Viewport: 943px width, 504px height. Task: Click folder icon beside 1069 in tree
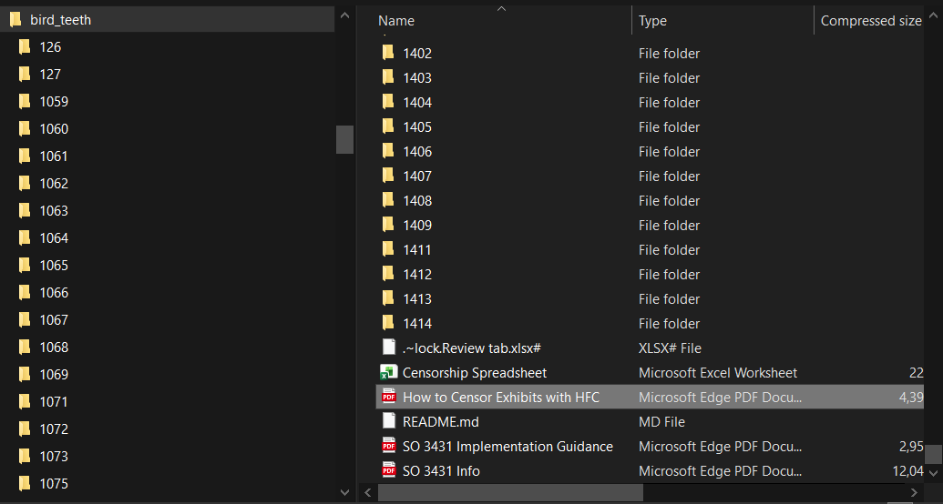tap(25, 374)
